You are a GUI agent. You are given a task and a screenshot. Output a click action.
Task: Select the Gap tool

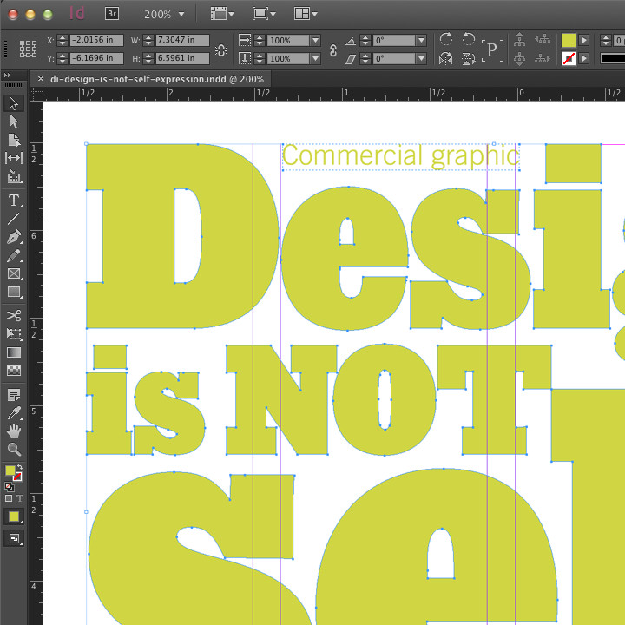click(x=14, y=158)
